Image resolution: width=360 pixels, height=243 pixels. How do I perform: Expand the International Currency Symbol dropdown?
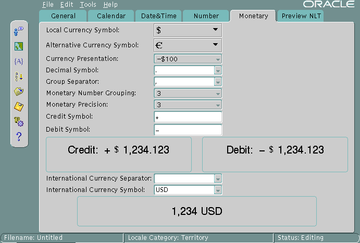point(218,190)
